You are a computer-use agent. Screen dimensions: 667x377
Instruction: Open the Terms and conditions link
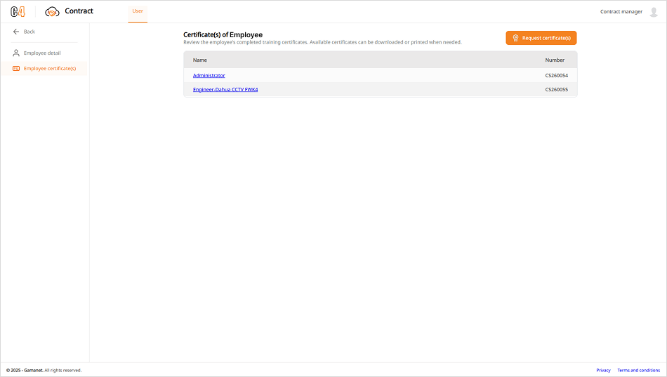coord(638,370)
